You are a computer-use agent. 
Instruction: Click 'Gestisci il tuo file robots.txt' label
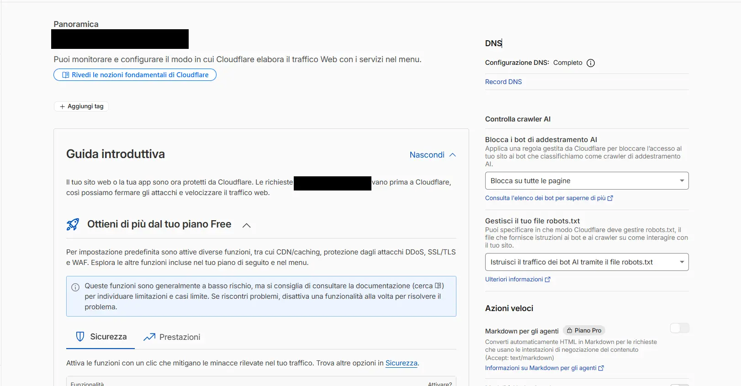coord(532,221)
